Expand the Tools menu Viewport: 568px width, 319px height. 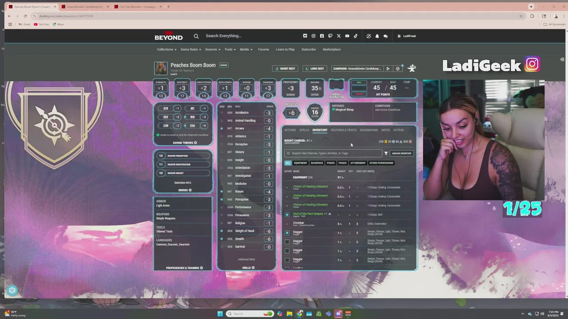point(230,49)
